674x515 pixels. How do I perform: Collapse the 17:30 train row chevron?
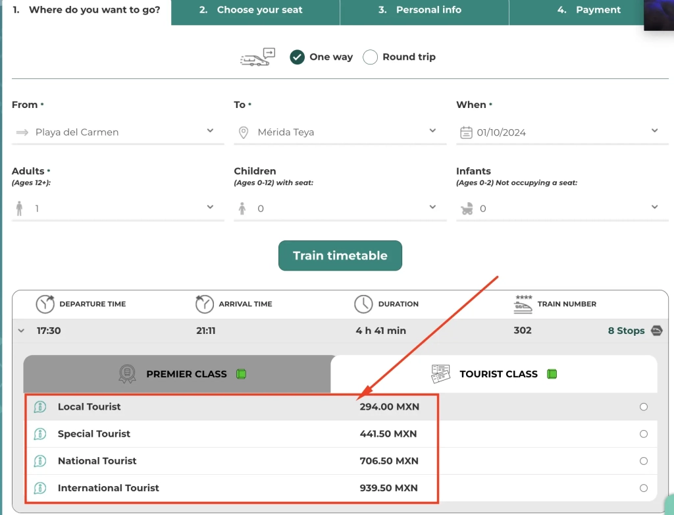pos(22,331)
